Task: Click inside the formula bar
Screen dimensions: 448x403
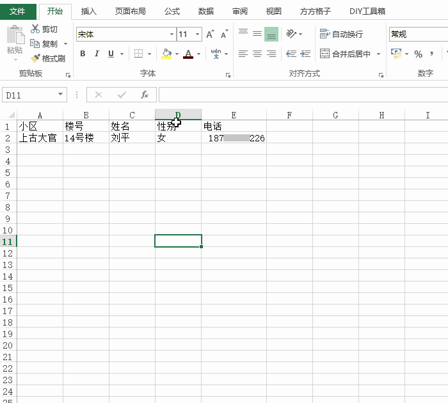Action: tap(303, 95)
